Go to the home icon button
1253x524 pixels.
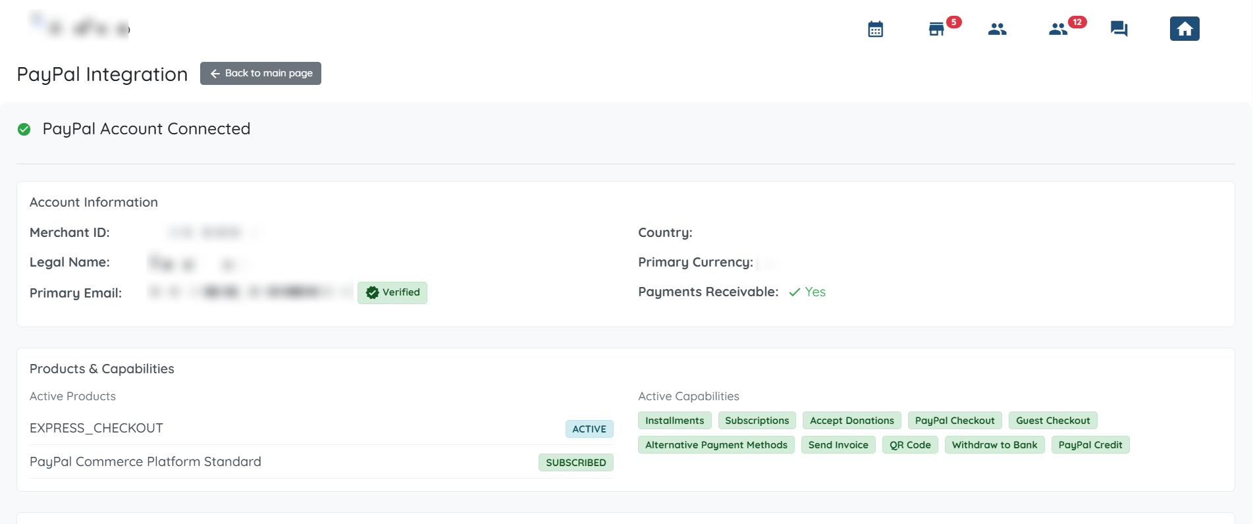pyautogui.click(x=1185, y=29)
